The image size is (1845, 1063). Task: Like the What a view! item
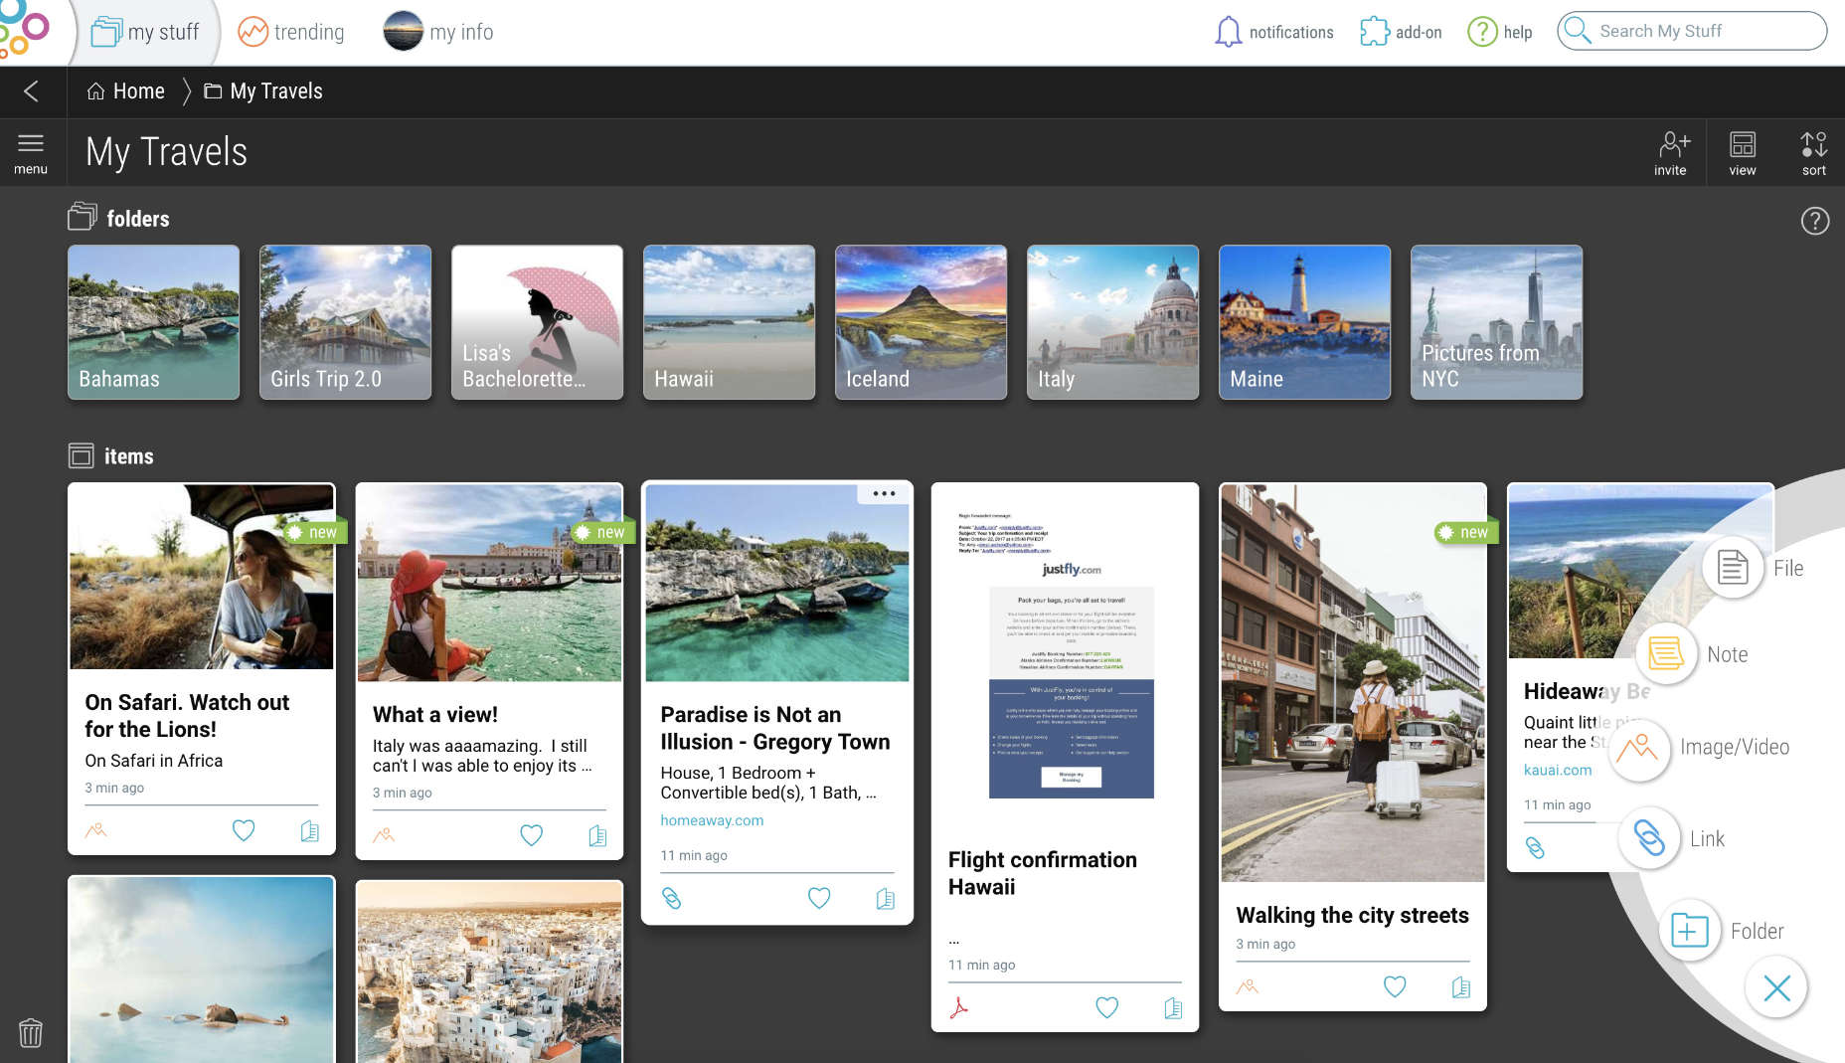click(x=532, y=835)
